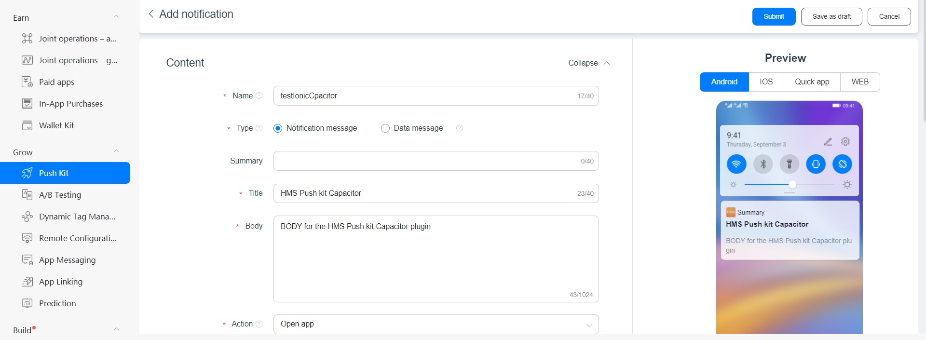Click the notification card in phone preview
The height and width of the screenshot is (340, 926).
(790, 231)
